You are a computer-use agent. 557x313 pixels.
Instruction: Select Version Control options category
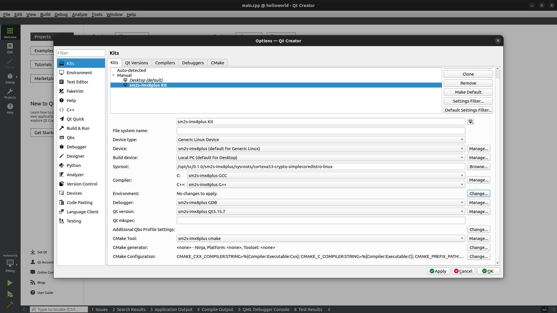[82, 184]
